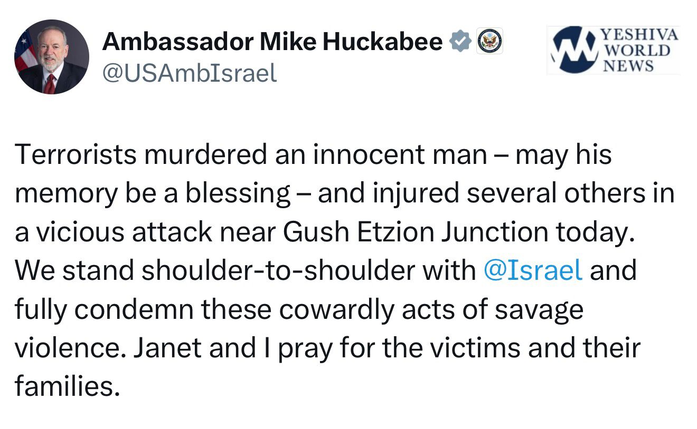Click the ambassador's profile photo
This screenshot has width=697, height=429.
(x=52, y=57)
